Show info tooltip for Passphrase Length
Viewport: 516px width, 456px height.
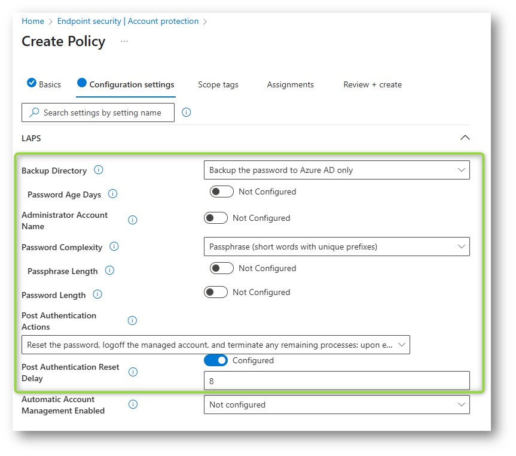click(x=109, y=270)
